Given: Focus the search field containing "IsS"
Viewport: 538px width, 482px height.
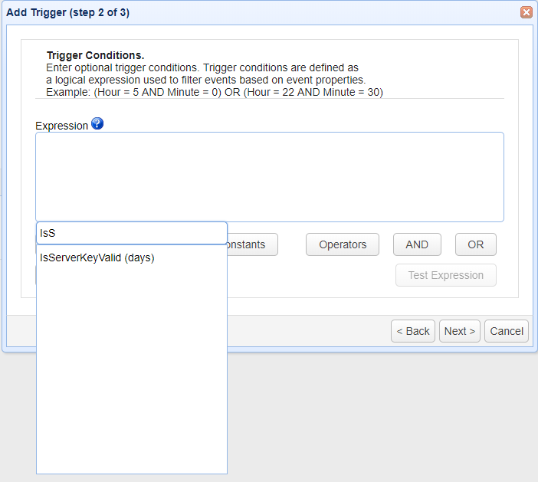Looking at the screenshot, I should click(x=132, y=233).
